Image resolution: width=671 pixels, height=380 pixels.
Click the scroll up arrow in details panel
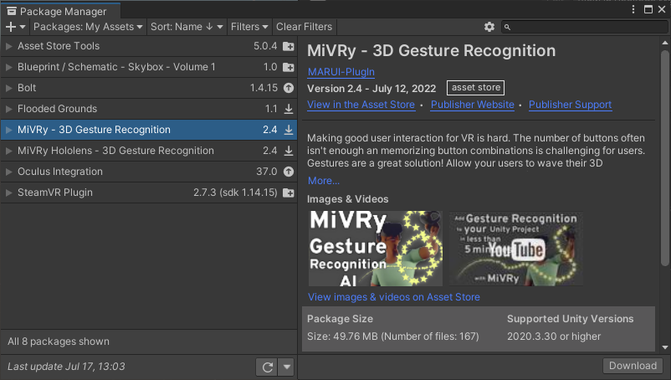pos(664,43)
